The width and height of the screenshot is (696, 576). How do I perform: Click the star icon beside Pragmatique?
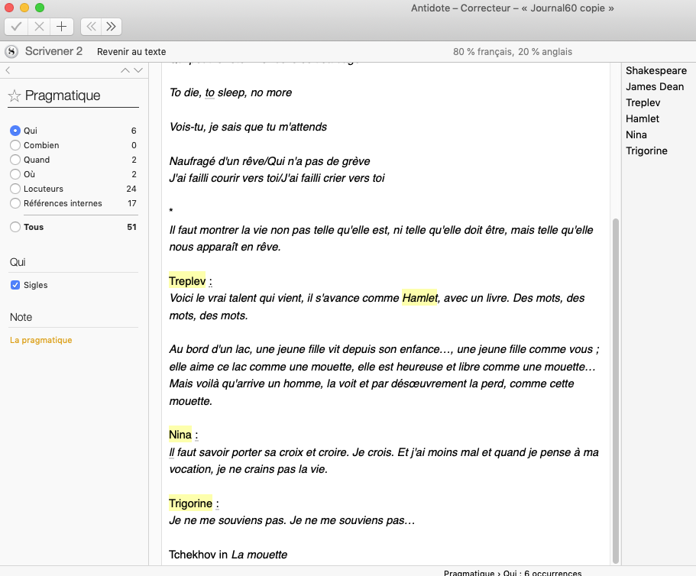coord(14,96)
